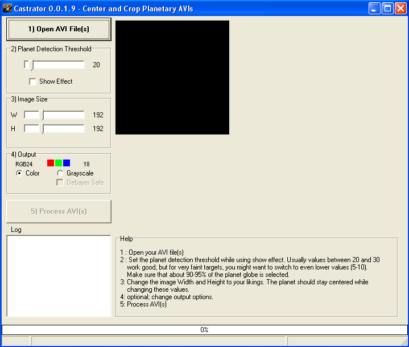Click help line '4: optional; change output options.'
The width and height of the screenshot is (409, 347).
[x=167, y=297]
